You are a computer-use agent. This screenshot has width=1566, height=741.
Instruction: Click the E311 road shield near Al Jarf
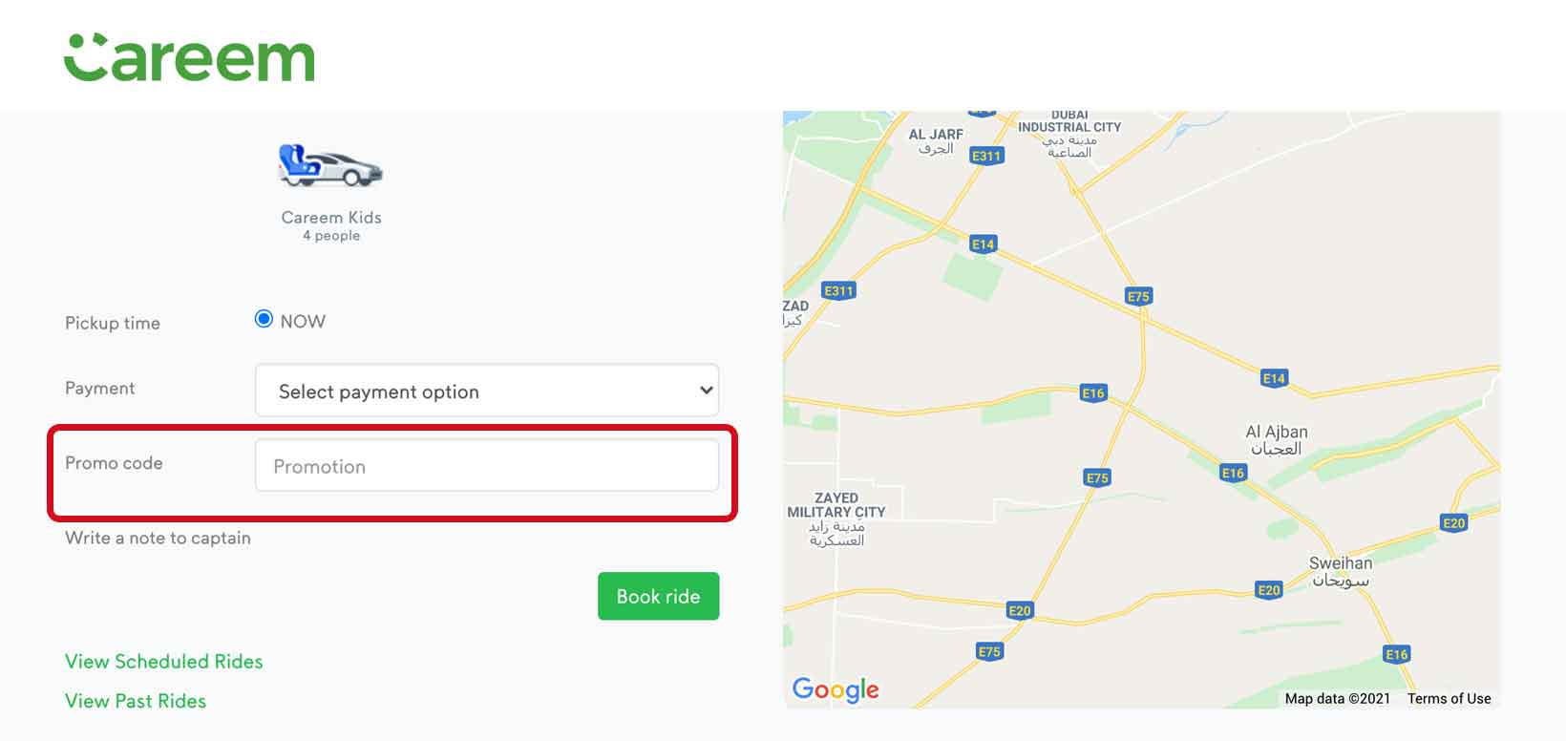(986, 156)
